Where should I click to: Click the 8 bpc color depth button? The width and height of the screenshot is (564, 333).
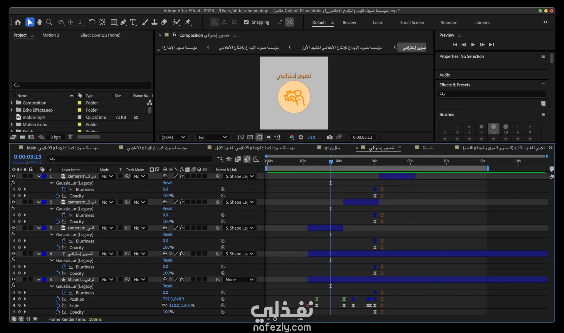tap(55, 137)
